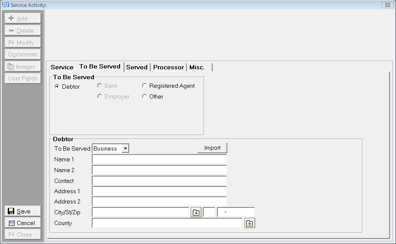Click into the Name 1 field
The image size is (396, 244).
(159, 160)
